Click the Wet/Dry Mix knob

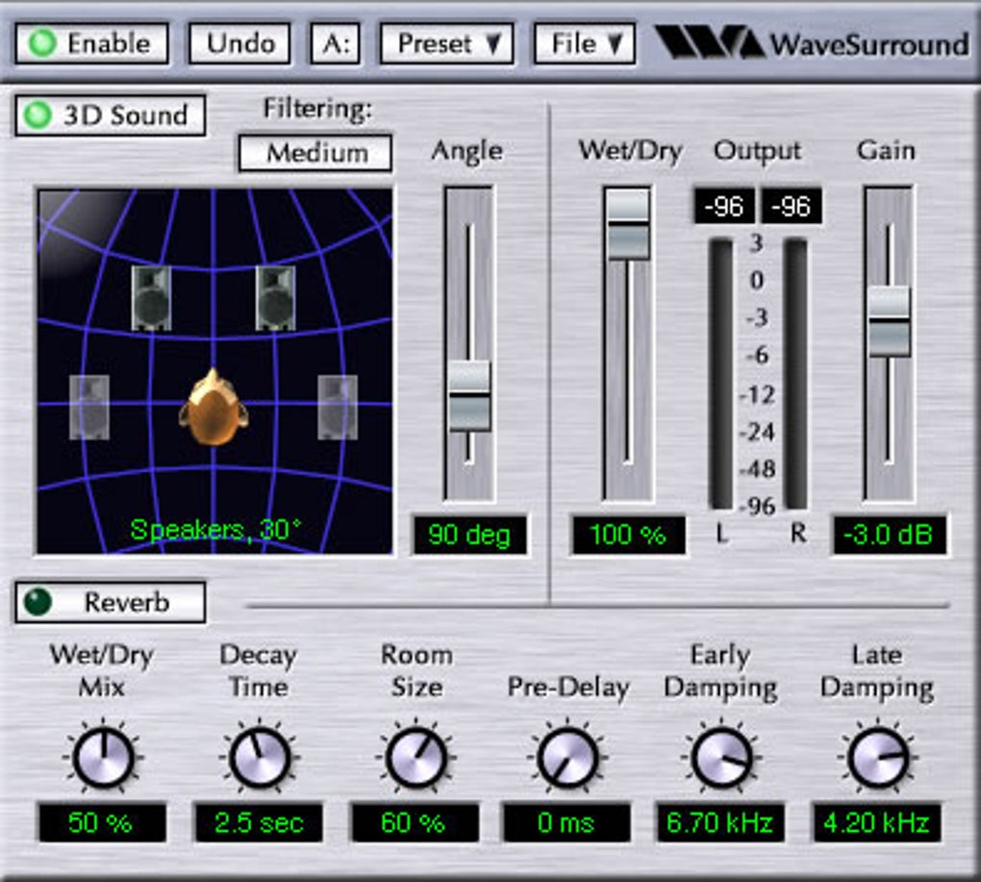(x=103, y=757)
